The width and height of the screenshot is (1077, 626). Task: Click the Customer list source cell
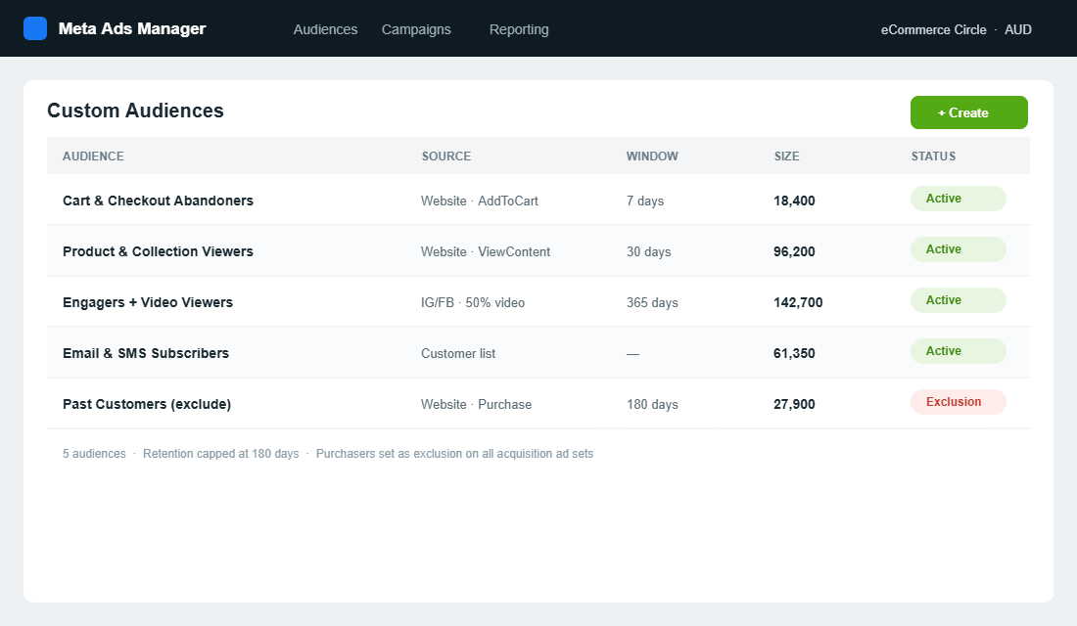pyautogui.click(x=458, y=353)
